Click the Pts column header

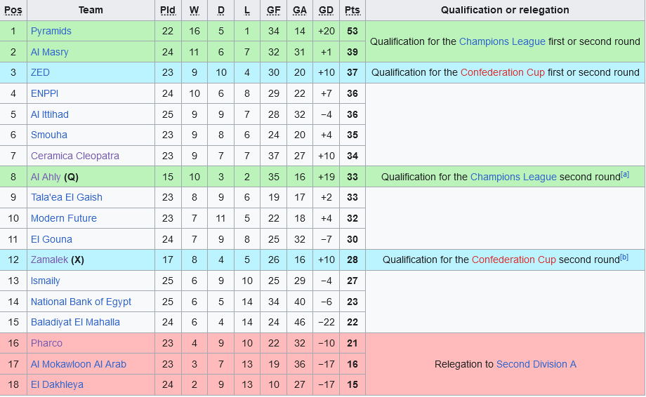pyautogui.click(x=352, y=11)
